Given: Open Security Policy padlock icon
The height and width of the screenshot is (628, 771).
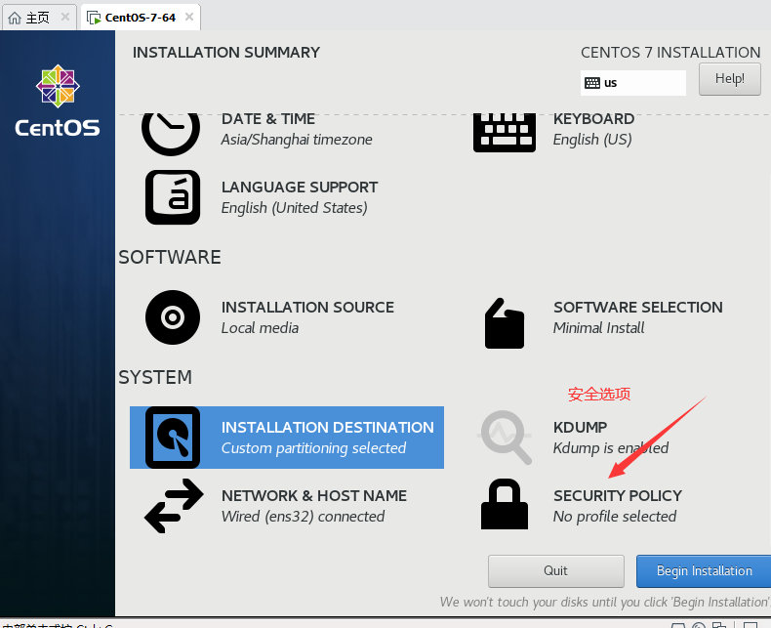Looking at the screenshot, I should click(505, 504).
